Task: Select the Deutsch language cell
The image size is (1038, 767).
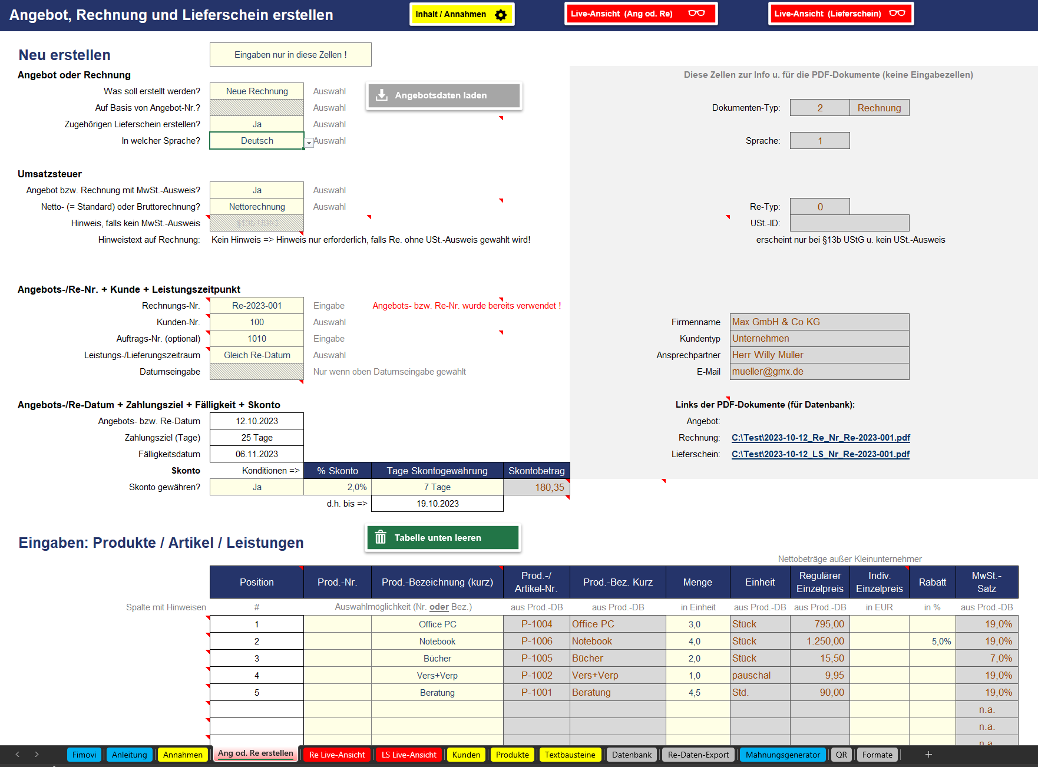Action: click(x=257, y=141)
